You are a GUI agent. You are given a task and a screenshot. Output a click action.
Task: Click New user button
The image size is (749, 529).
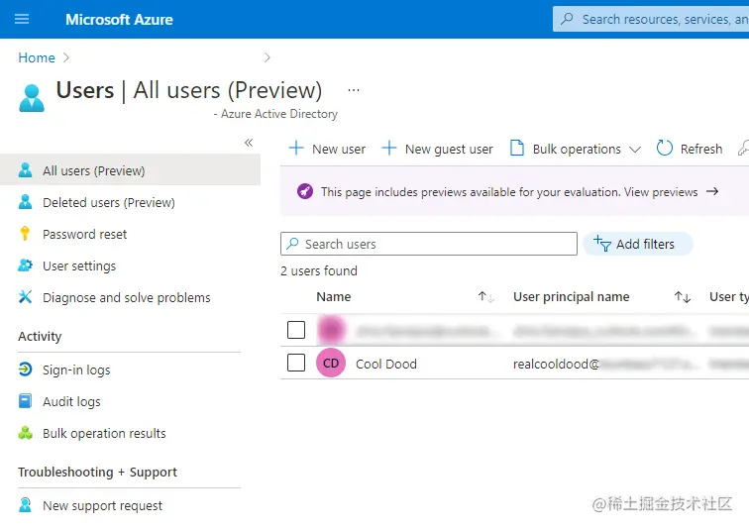tap(327, 149)
